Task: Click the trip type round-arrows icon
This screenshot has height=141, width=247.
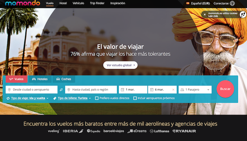Action: (8, 98)
